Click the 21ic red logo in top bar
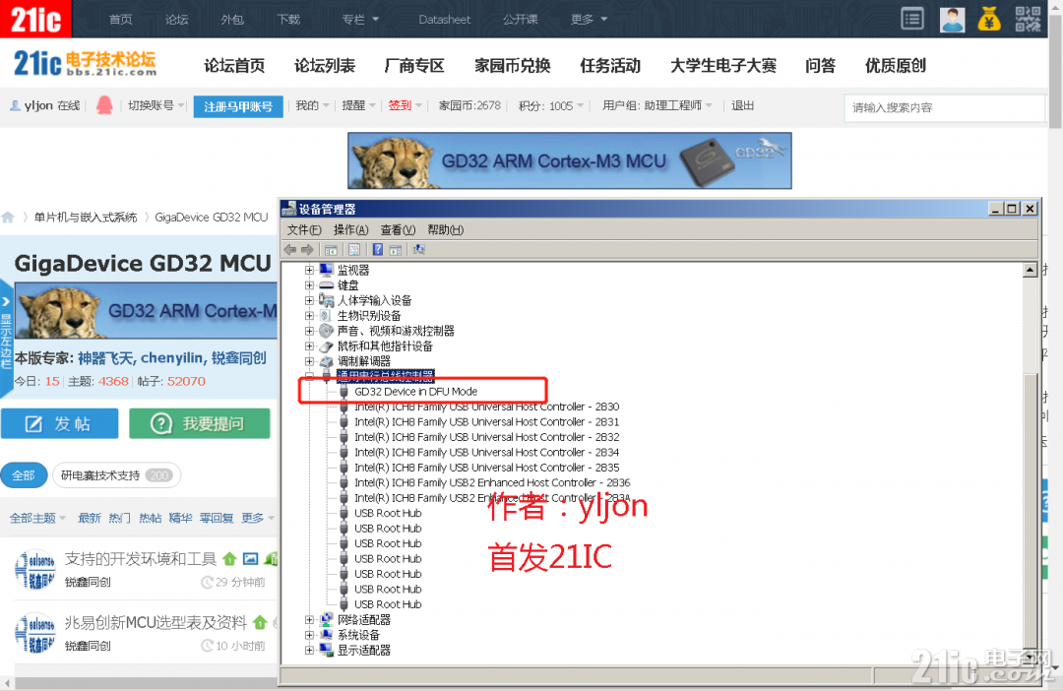 pyautogui.click(x=35, y=19)
